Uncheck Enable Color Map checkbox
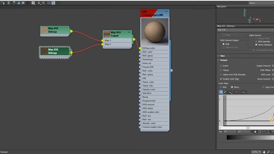This screenshot has width=274, height=154. 221,79
